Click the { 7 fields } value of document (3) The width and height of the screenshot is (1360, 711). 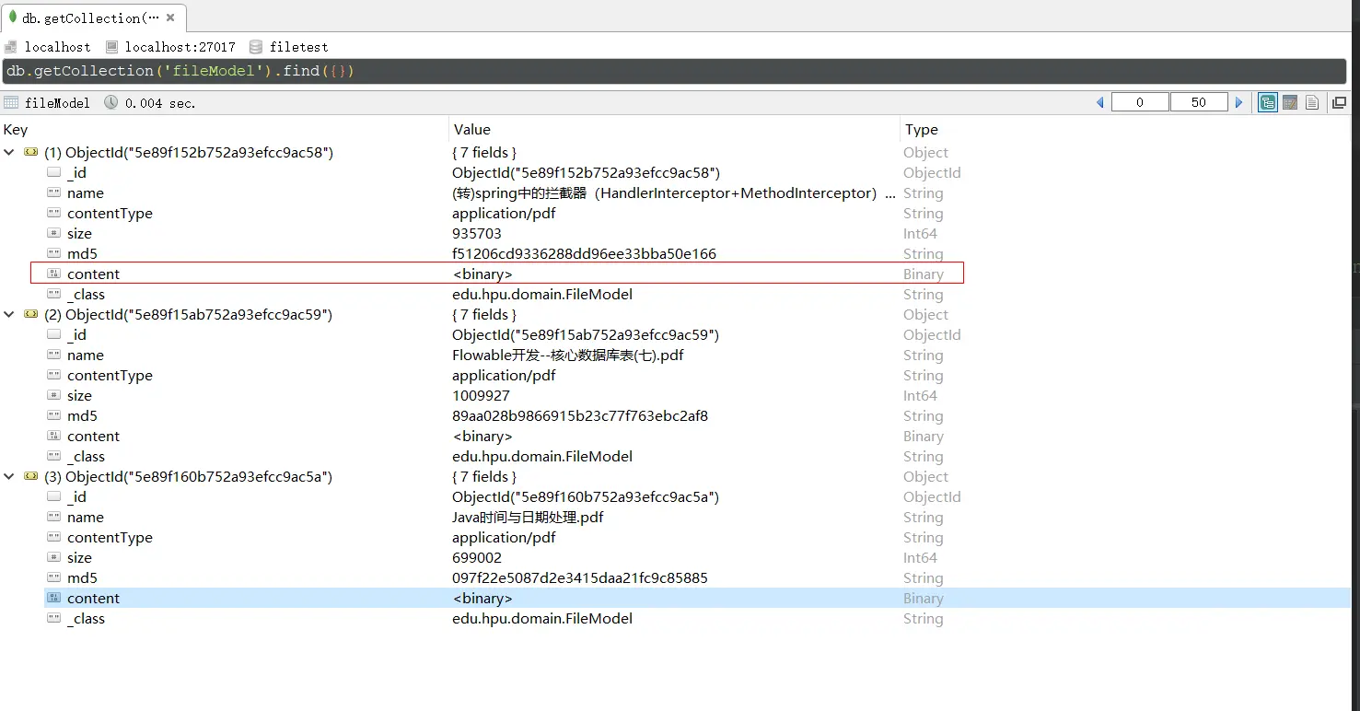(484, 477)
